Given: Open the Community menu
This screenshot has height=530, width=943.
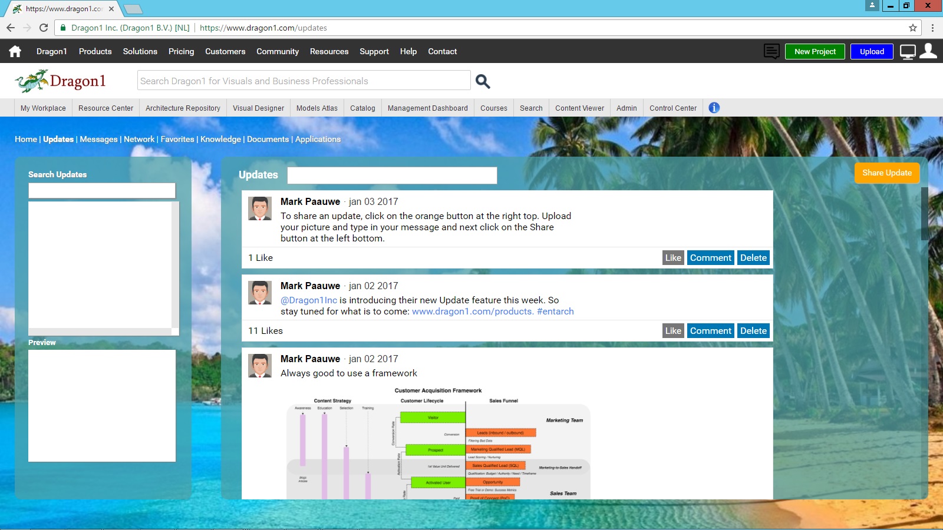Looking at the screenshot, I should point(278,51).
